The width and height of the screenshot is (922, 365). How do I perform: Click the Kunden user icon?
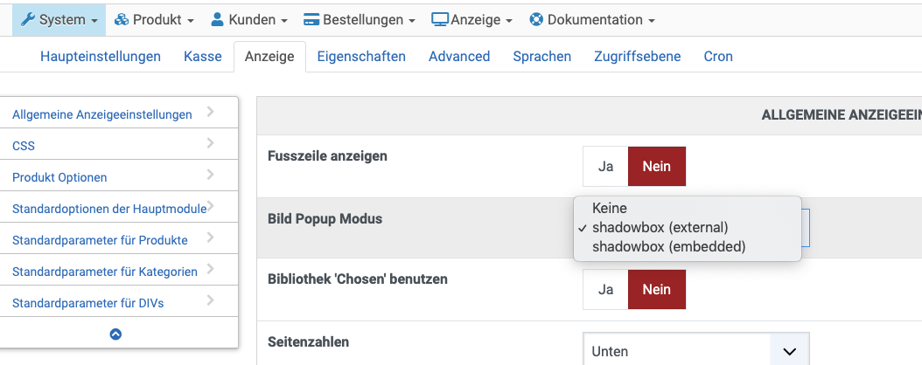[x=218, y=19]
